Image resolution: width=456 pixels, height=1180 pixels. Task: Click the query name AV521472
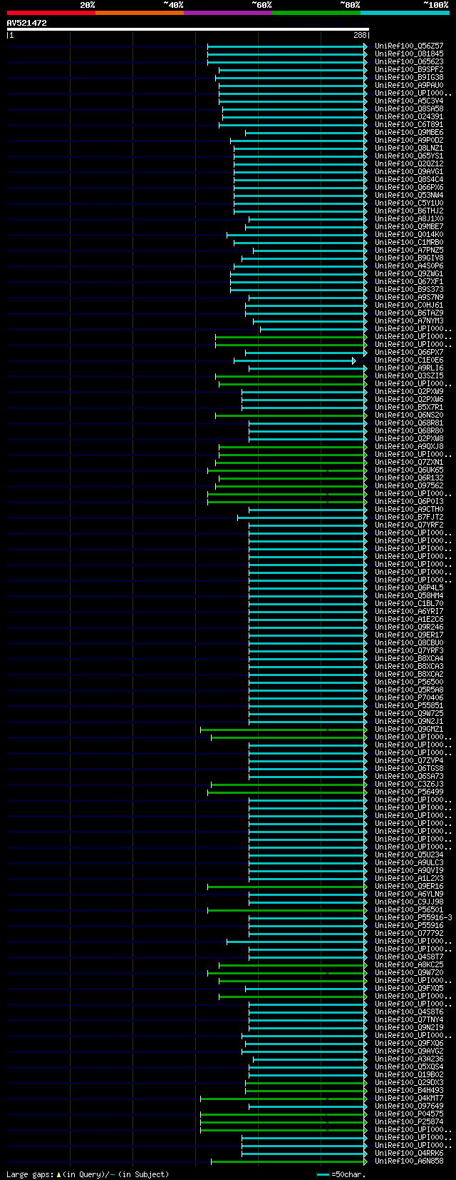(27, 23)
